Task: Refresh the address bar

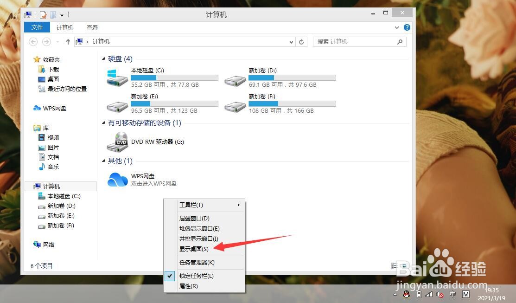Action: click(x=301, y=41)
